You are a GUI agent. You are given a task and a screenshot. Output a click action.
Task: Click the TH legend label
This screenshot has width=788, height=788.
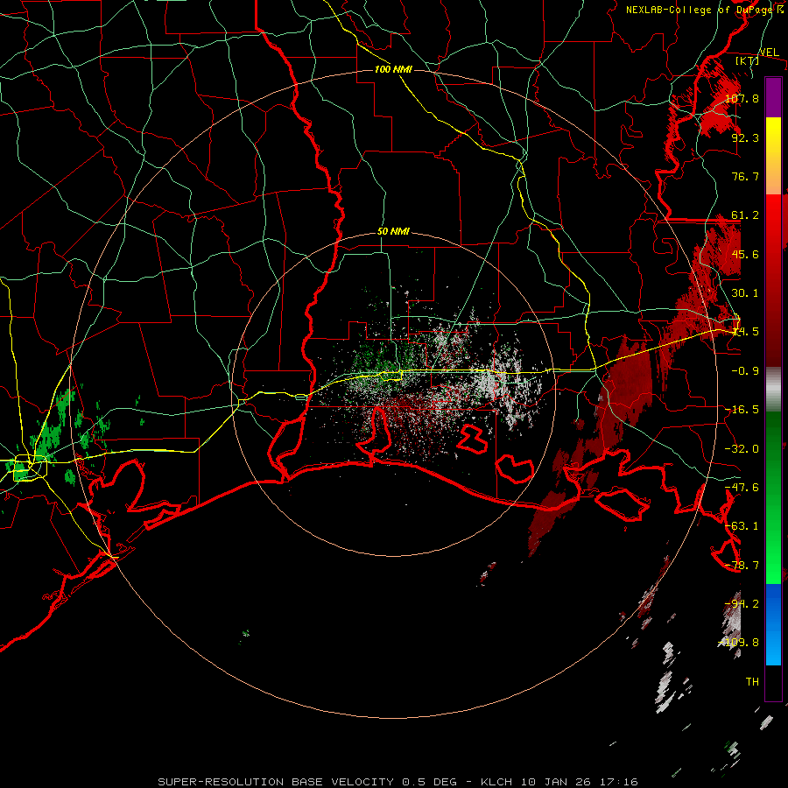pyautogui.click(x=752, y=682)
